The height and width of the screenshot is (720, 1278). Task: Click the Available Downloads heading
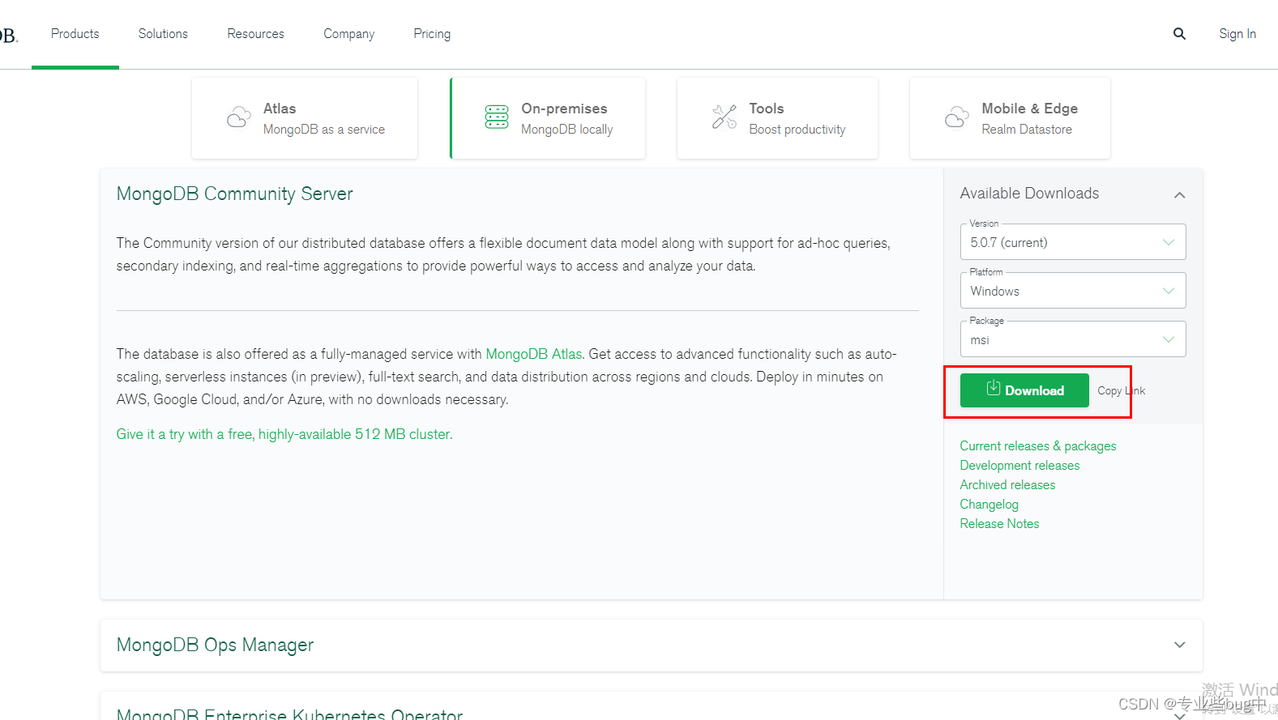pyautogui.click(x=1029, y=194)
